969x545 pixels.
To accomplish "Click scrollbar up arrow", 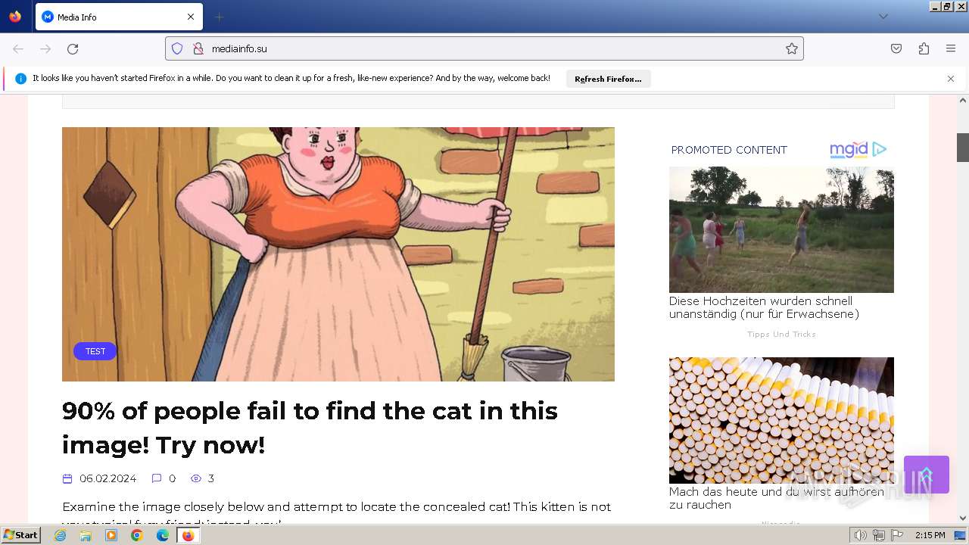I will (963, 100).
